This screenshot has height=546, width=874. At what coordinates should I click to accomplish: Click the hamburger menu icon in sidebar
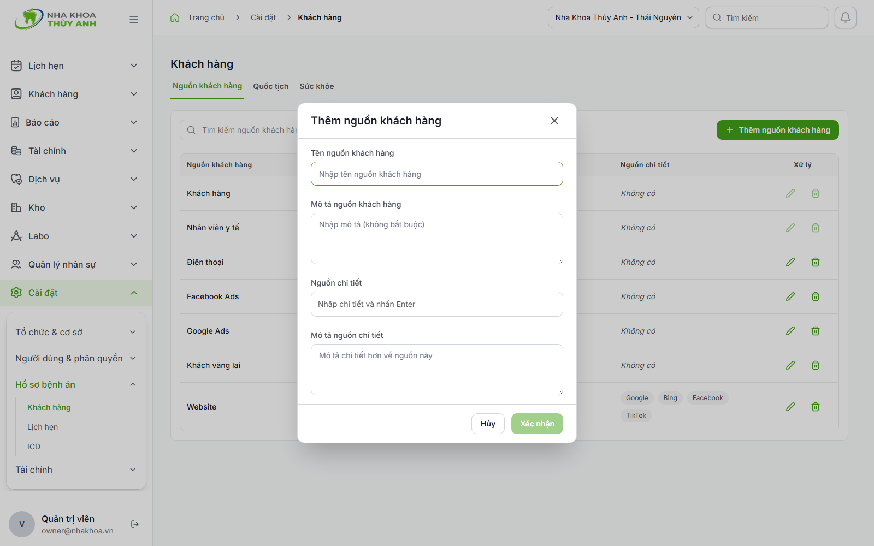(x=134, y=20)
